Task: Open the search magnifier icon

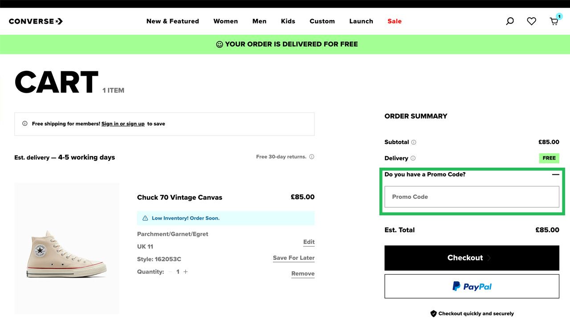Action: 510,21
